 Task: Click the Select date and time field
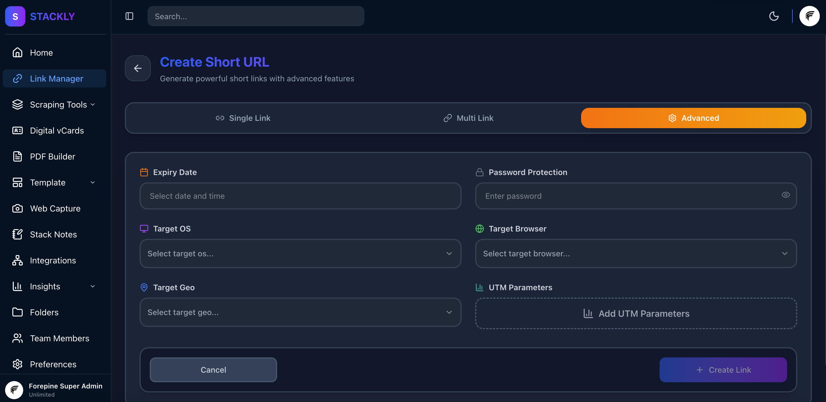300,196
